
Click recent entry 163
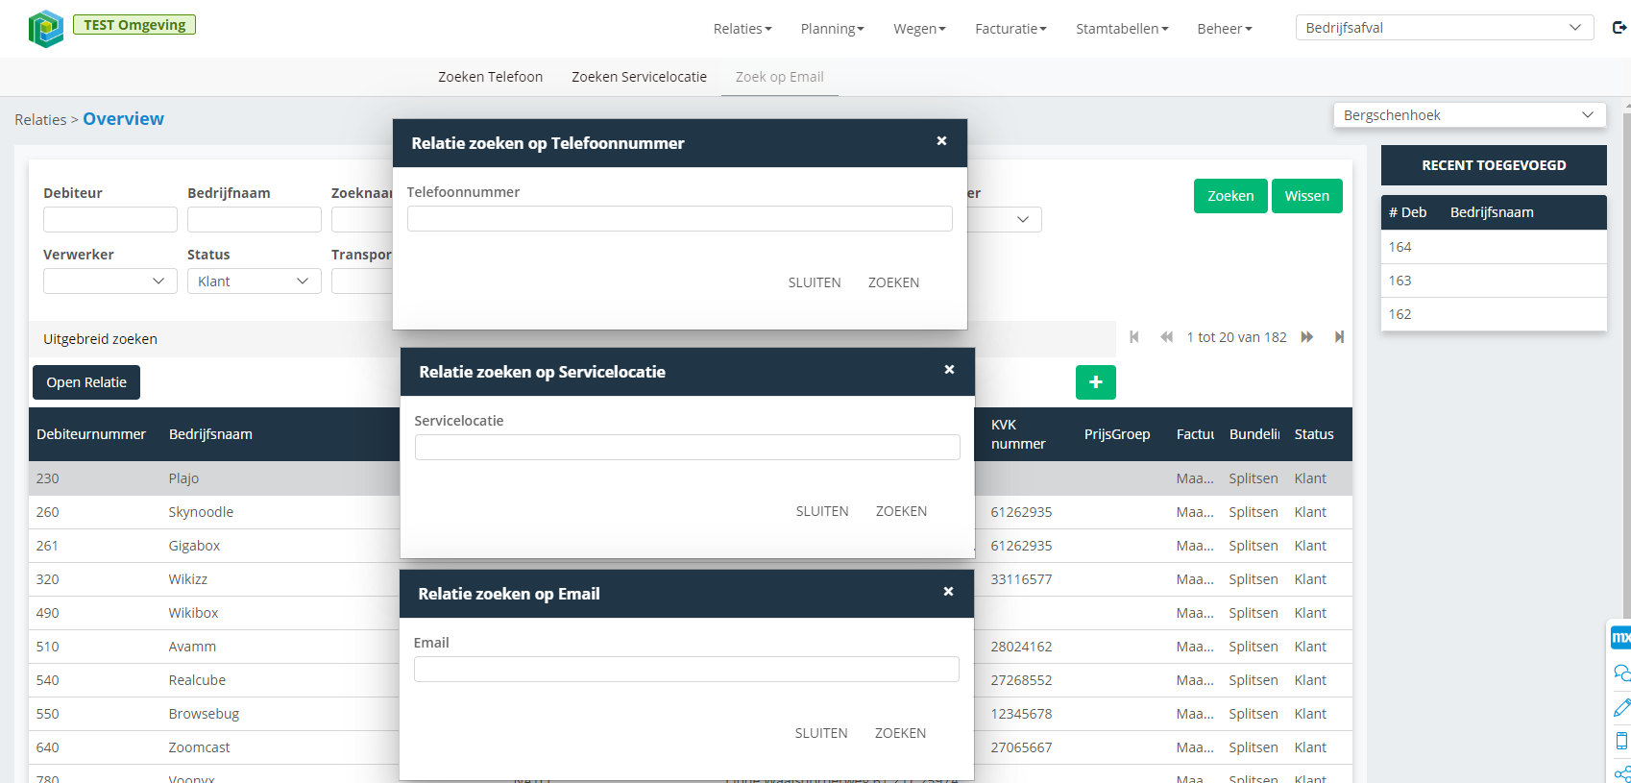1494,281
